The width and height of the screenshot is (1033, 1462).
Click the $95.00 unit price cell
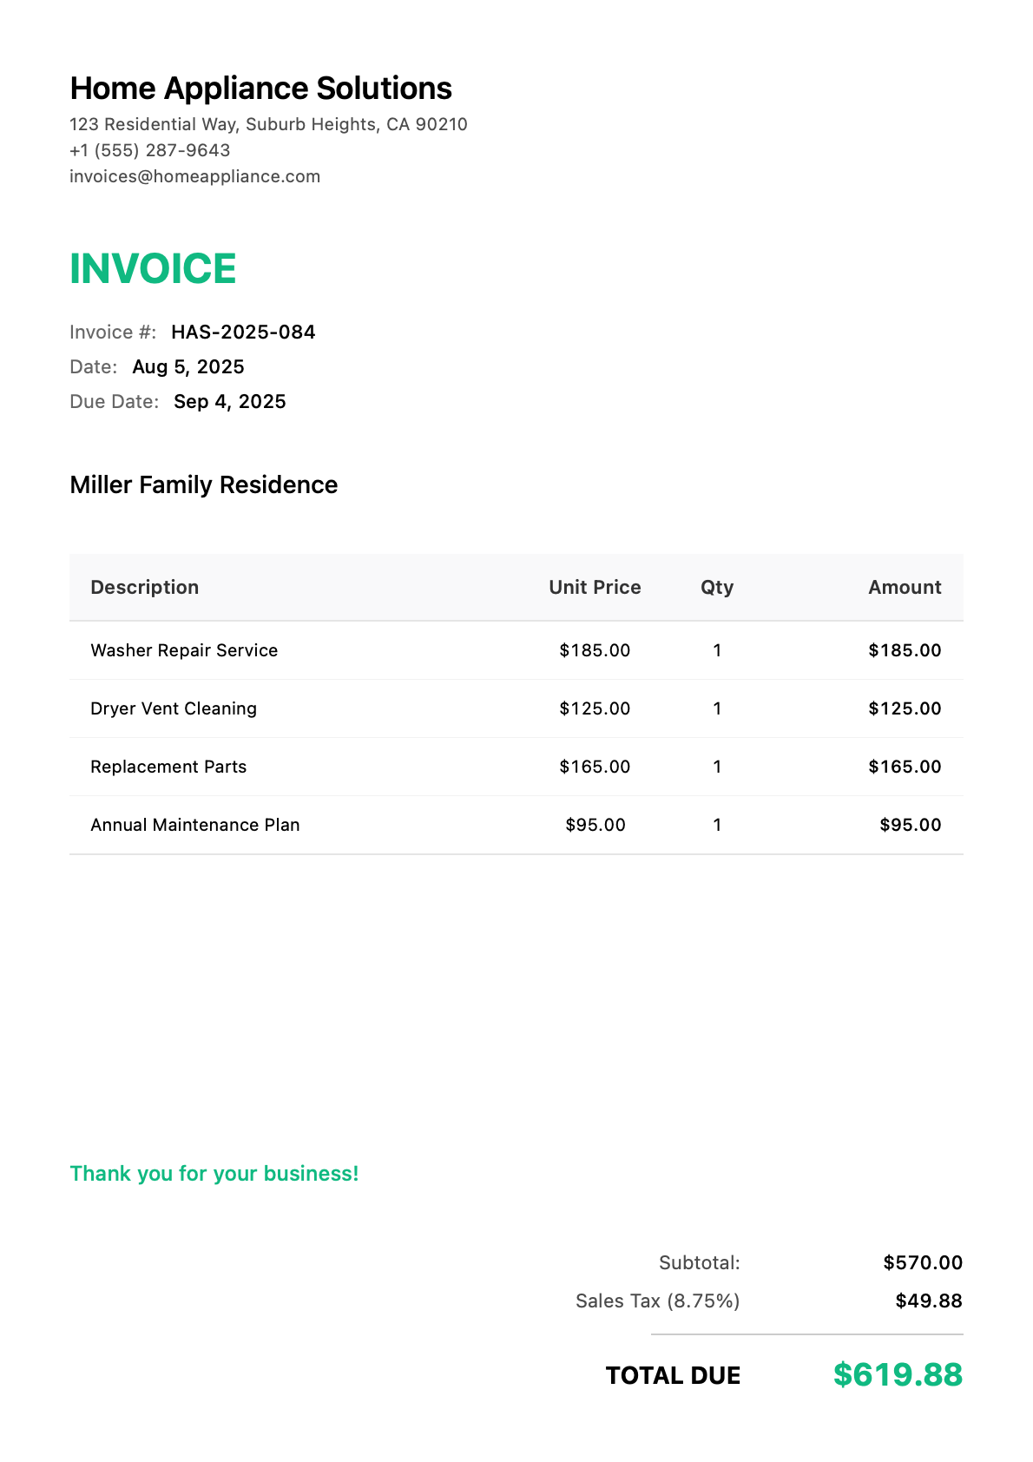[595, 825]
